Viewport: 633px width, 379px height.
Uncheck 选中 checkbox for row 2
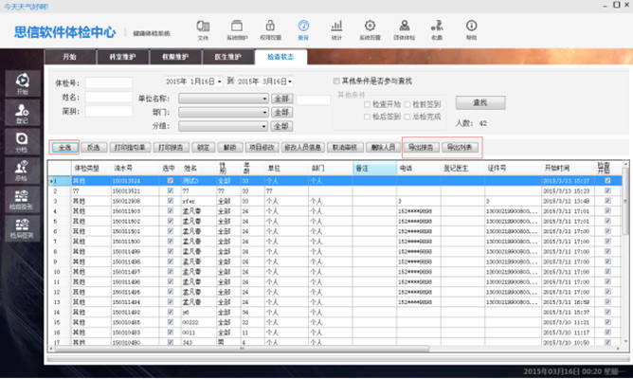click(x=170, y=190)
